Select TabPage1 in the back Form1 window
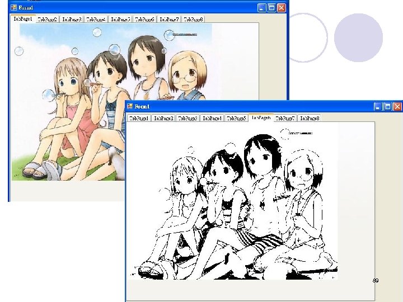403x302 pixels. tap(23, 19)
